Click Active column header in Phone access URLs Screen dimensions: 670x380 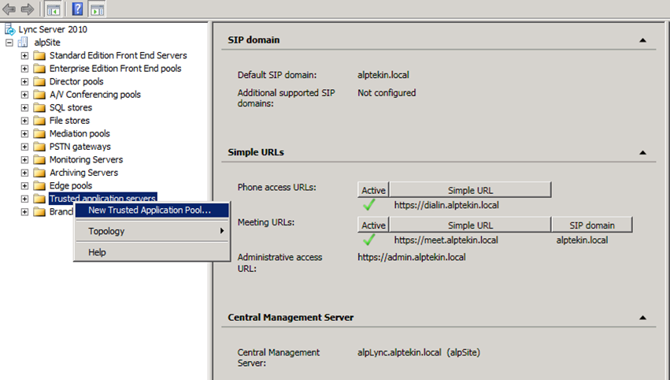point(373,190)
